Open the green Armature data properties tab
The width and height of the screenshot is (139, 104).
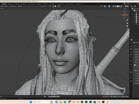point(131,72)
